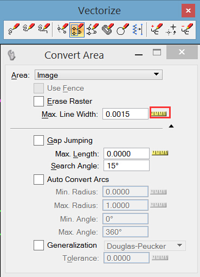The width and height of the screenshot is (200, 277).
Task: Select the Convert Circle tool icon
Action: click(x=123, y=29)
